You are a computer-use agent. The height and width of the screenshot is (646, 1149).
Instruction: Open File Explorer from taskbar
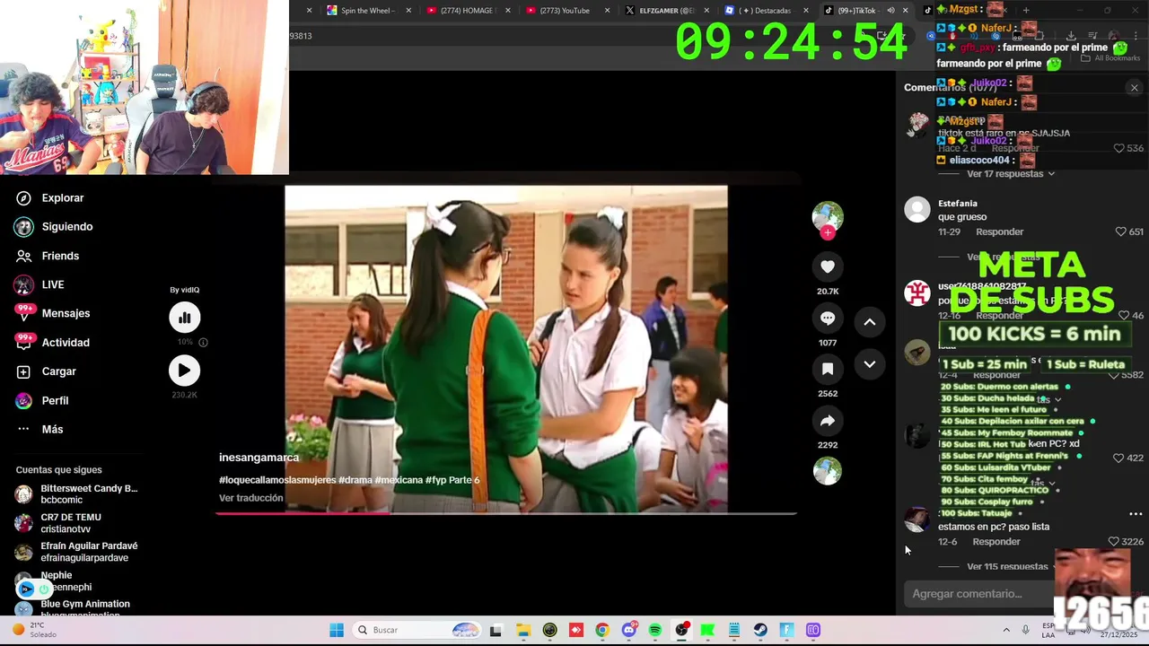pyautogui.click(x=523, y=630)
